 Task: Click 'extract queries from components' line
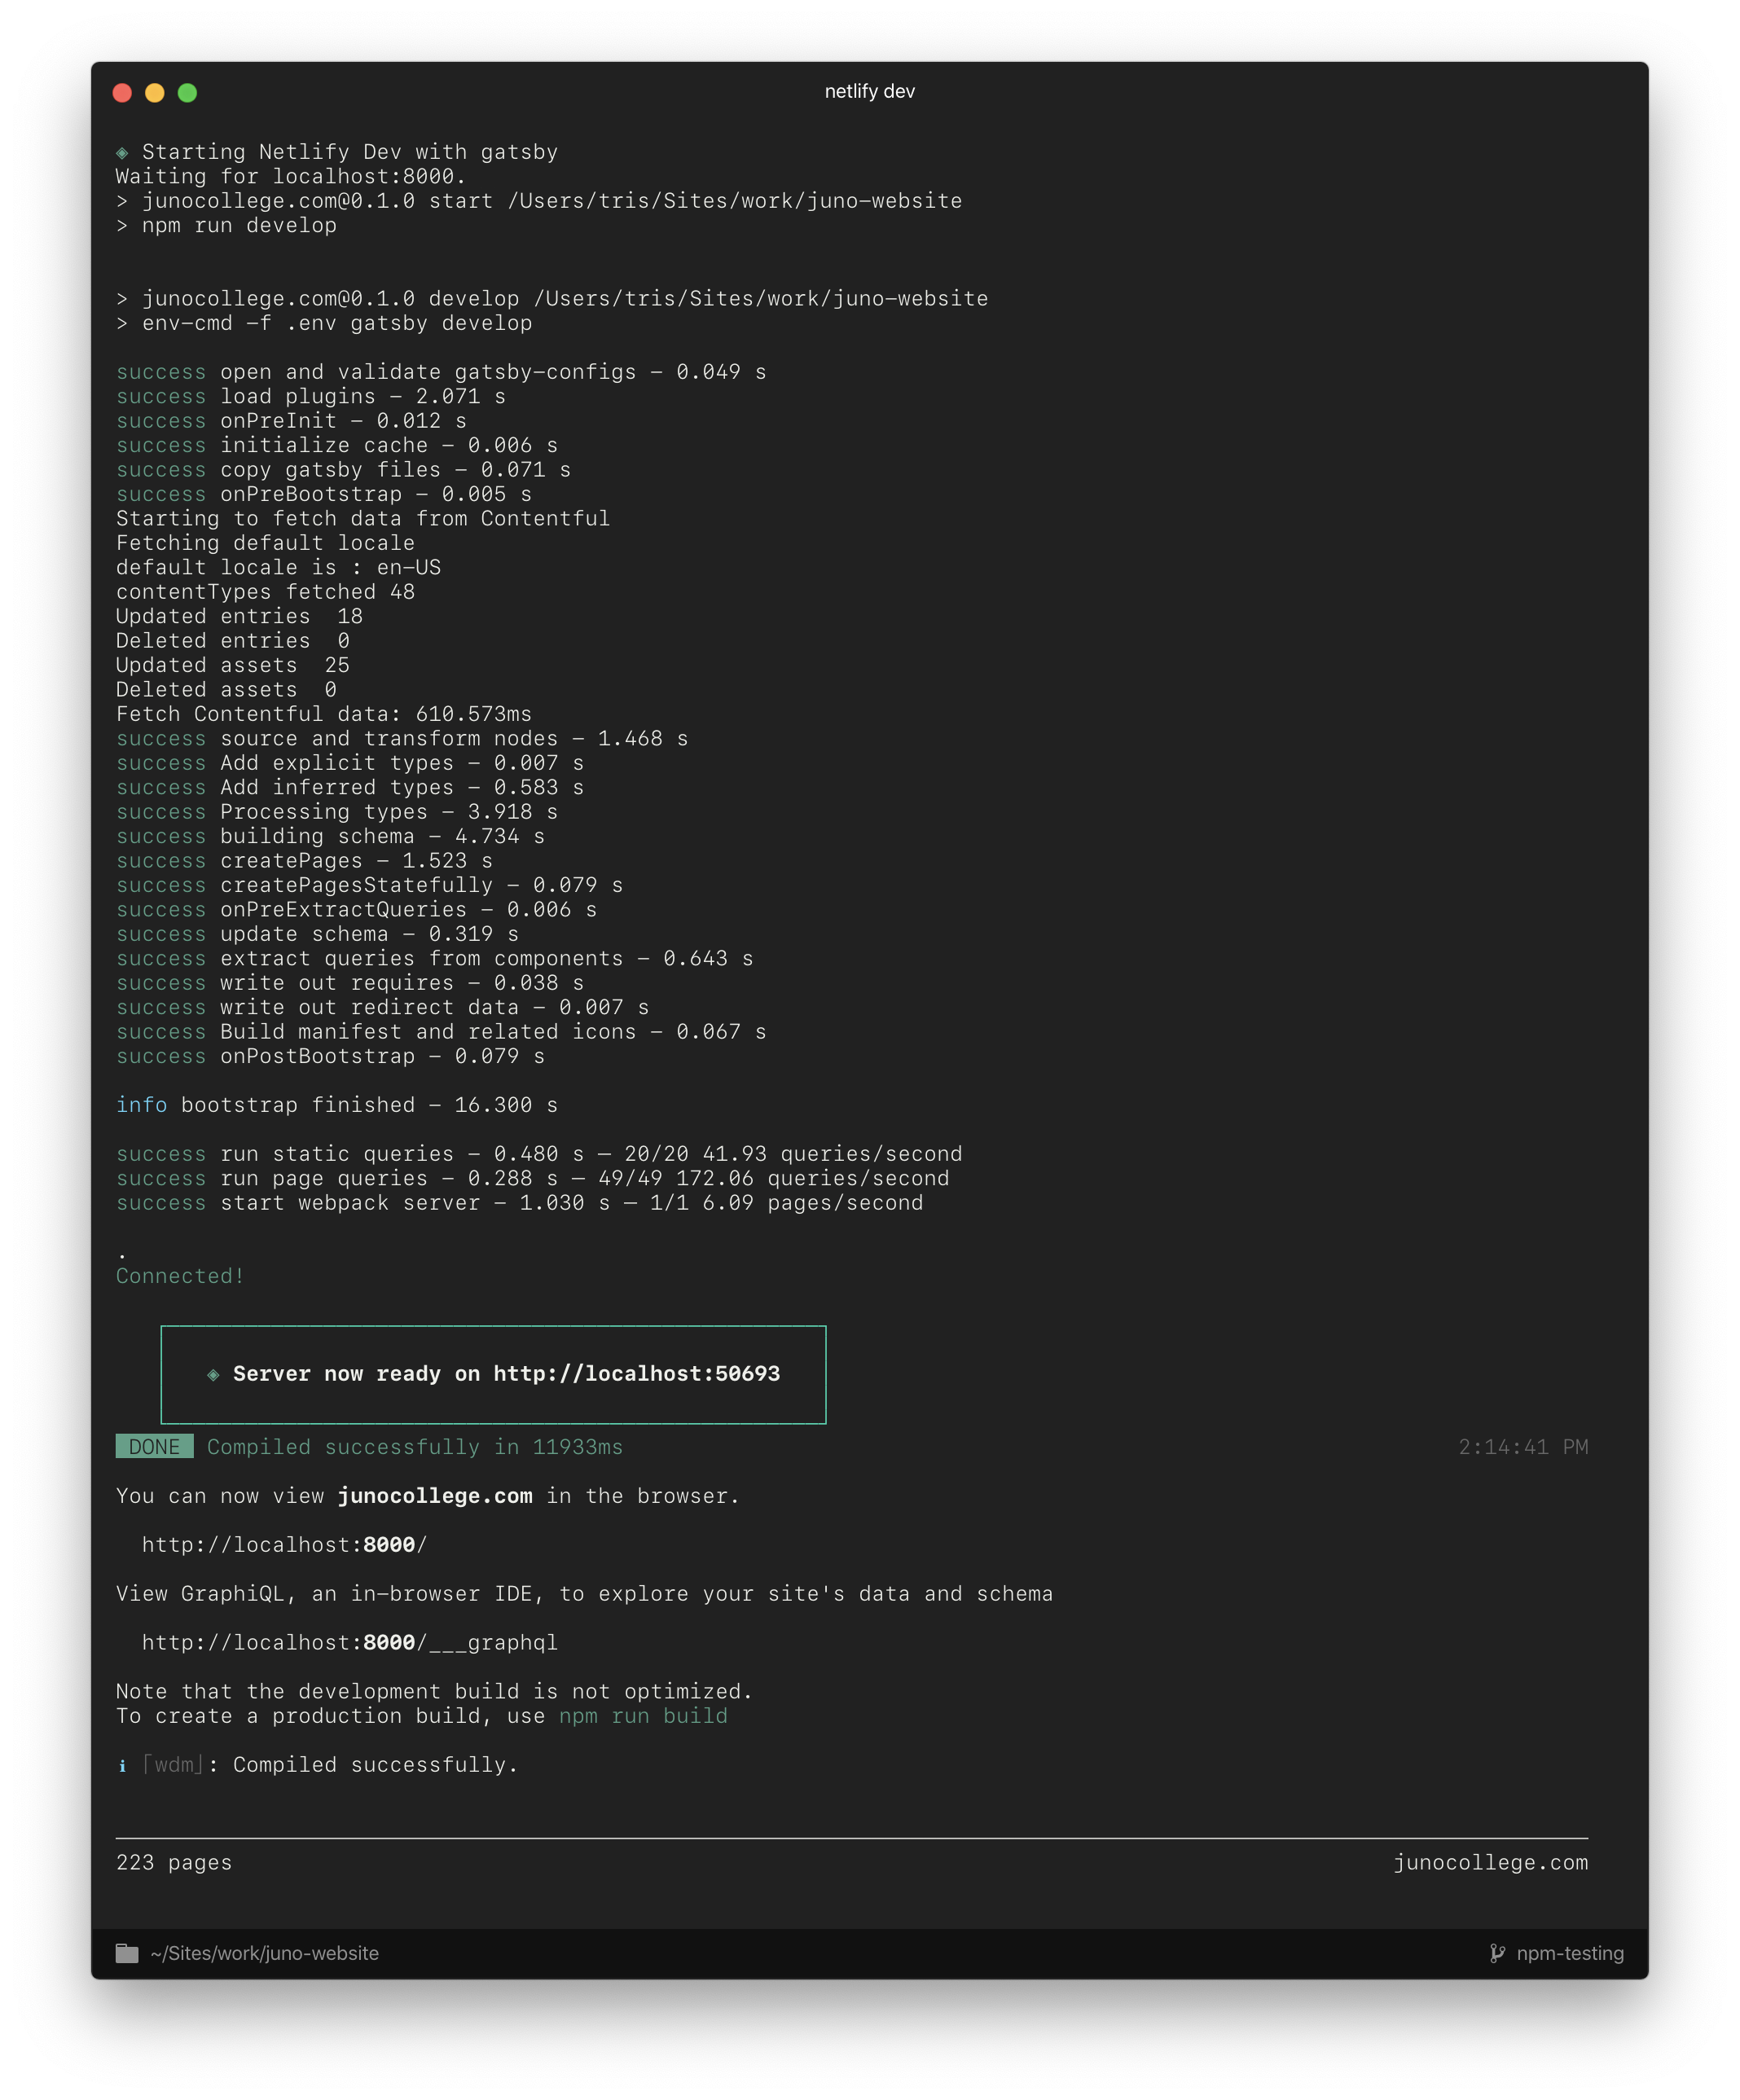tap(434, 958)
